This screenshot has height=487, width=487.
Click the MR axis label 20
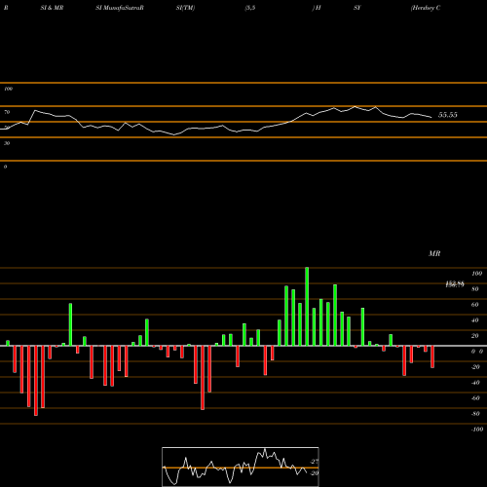point(474,336)
